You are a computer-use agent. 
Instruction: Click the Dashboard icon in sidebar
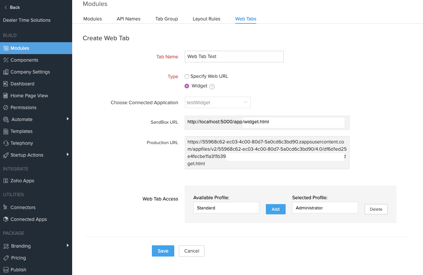(x=6, y=84)
